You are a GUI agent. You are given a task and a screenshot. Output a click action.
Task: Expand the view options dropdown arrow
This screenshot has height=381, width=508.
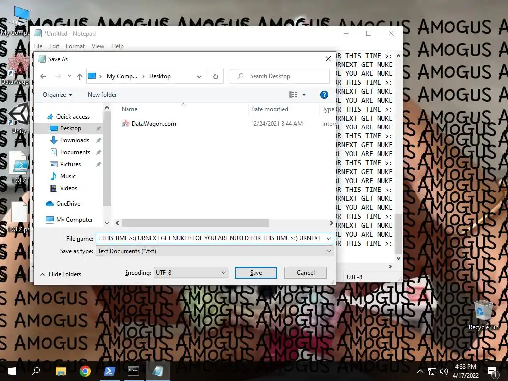[x=304, y=95]
